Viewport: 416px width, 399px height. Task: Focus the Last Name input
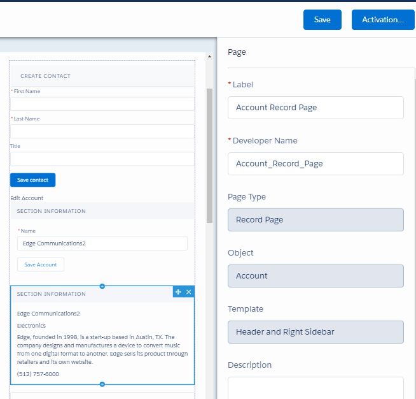pyautogui.click(x=102, y=131)
